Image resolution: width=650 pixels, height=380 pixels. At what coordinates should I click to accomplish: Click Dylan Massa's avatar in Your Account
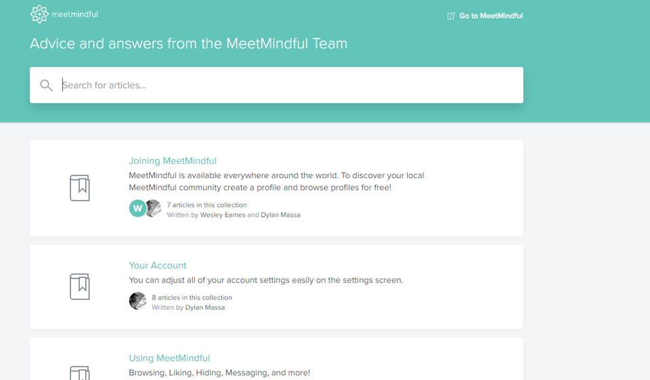(137, 301)
